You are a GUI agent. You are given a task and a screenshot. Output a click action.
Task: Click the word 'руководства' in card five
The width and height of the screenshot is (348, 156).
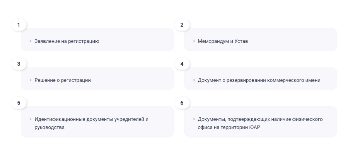(49, 127)
